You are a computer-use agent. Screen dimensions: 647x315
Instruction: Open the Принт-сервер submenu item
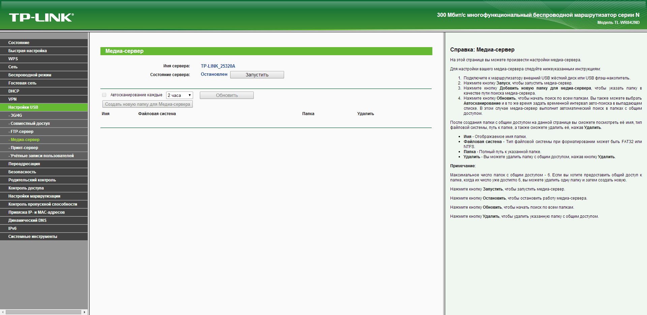[x=44, y=148]
